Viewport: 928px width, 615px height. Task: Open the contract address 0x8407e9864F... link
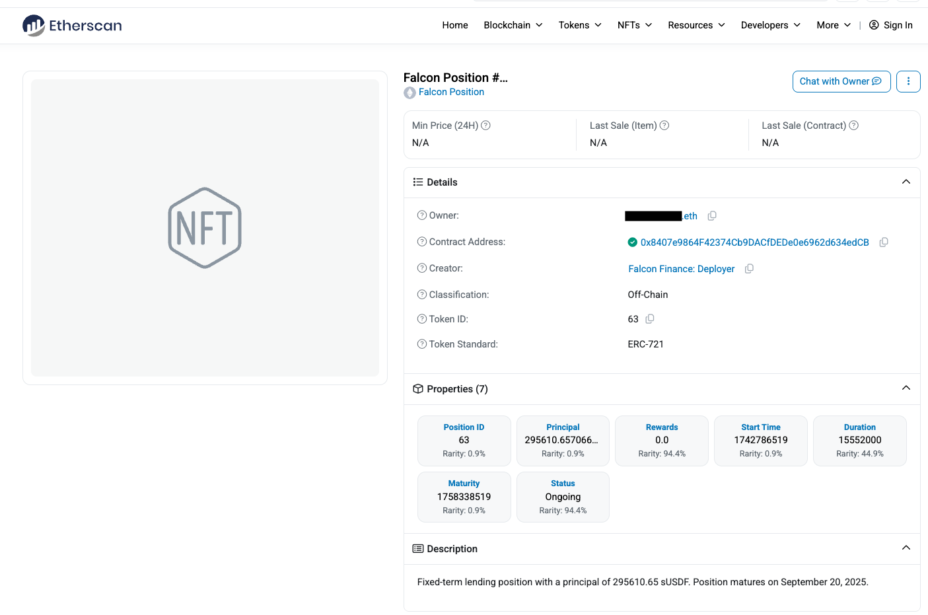pyautogui.click(x=755, y=242)
